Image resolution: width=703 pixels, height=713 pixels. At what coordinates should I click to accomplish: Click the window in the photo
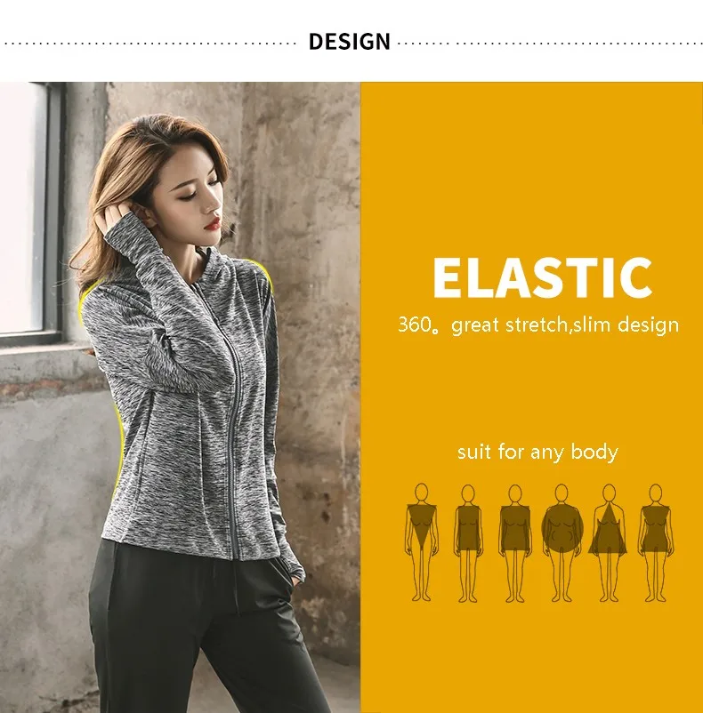click(x=25, y=209)
